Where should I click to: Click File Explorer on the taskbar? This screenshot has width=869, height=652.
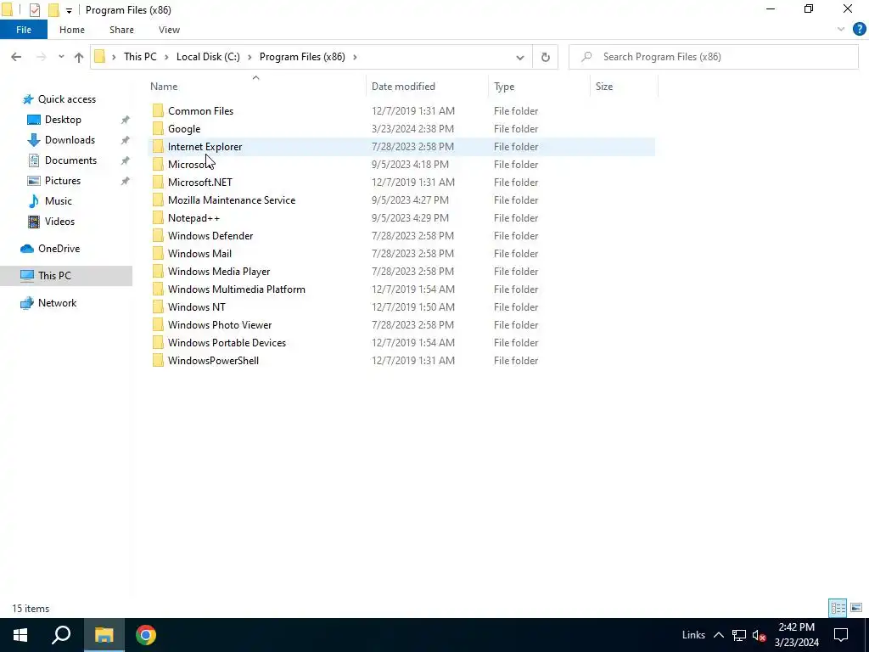pos(104,635)
